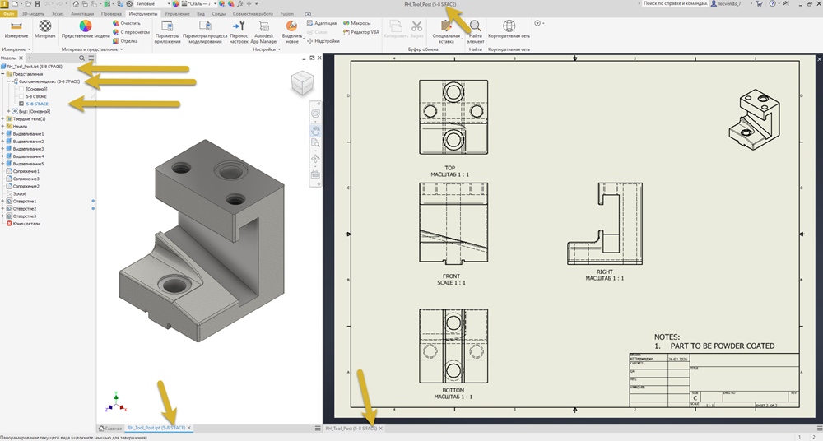Click the Найти элемент search tool

point(476,31)
